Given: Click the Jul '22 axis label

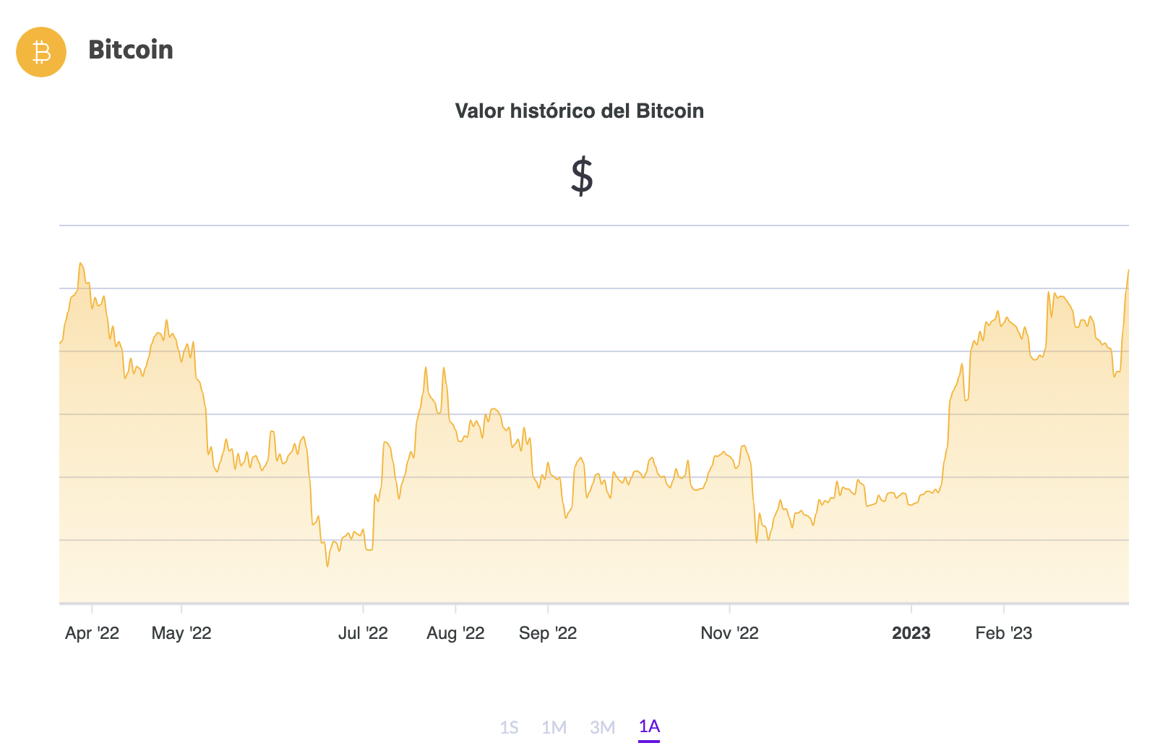Looking at the screenshot, I should (x=363, y=633).
